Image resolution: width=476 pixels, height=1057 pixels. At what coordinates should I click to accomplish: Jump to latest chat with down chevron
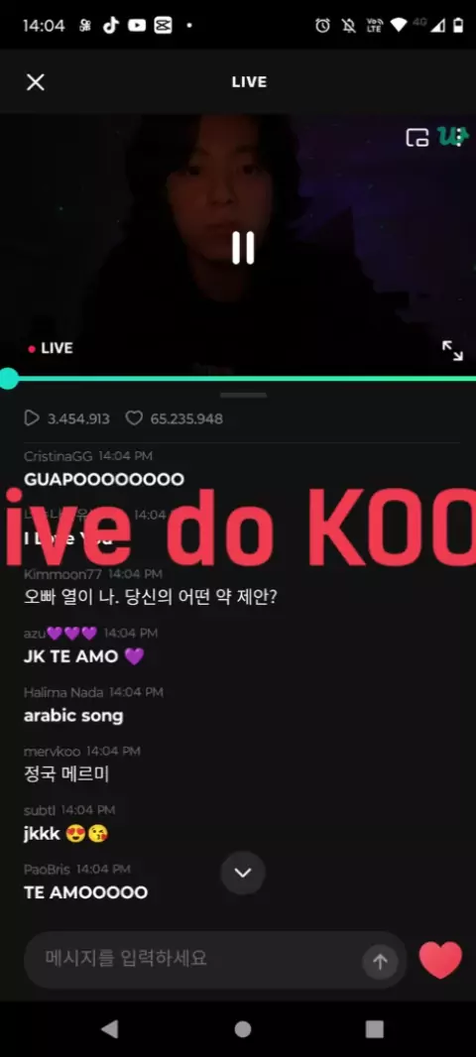pos(243,873)
